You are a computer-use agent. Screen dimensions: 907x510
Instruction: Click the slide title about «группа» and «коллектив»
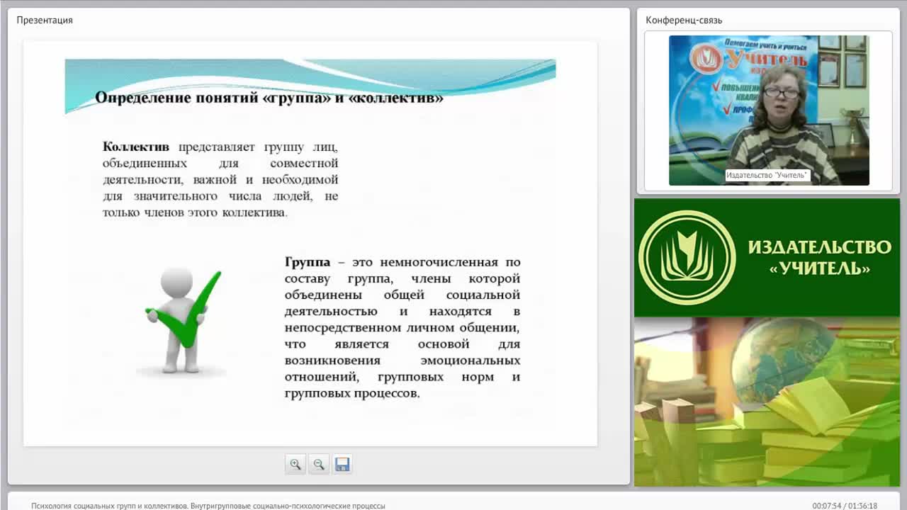[269, 98]
